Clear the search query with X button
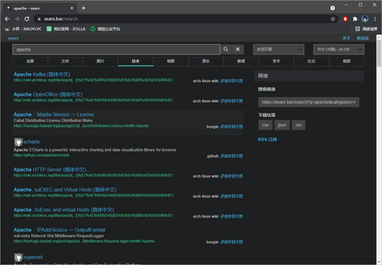 pyautogui.click(x=238, y=50)
